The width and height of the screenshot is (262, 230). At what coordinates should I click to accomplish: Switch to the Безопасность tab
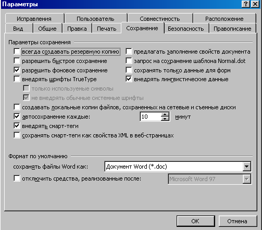point(186,29)
